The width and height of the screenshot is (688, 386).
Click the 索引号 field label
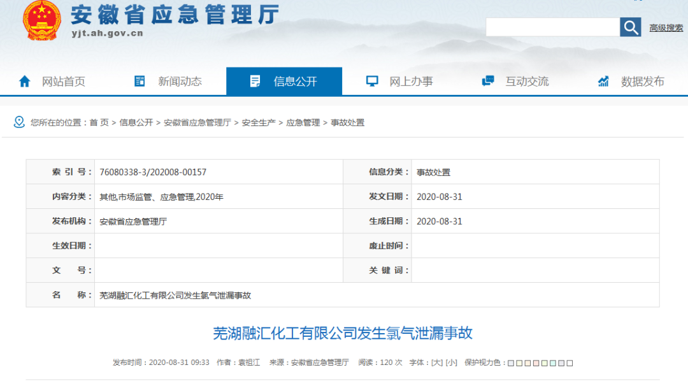point(71,172)
